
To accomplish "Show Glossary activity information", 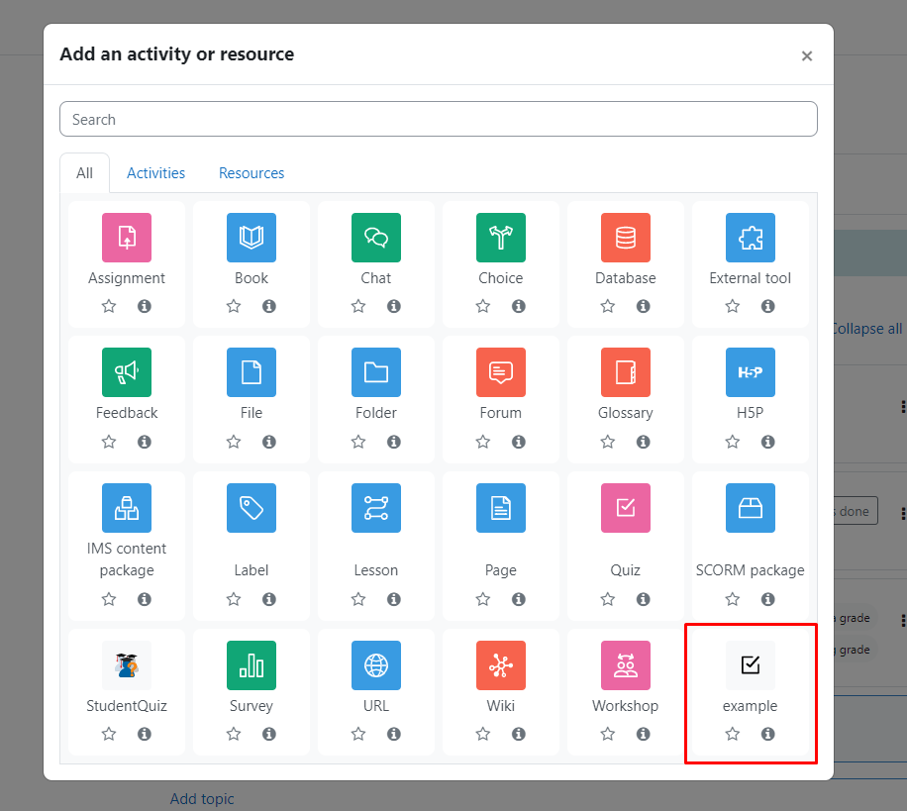I will (644, 442).
